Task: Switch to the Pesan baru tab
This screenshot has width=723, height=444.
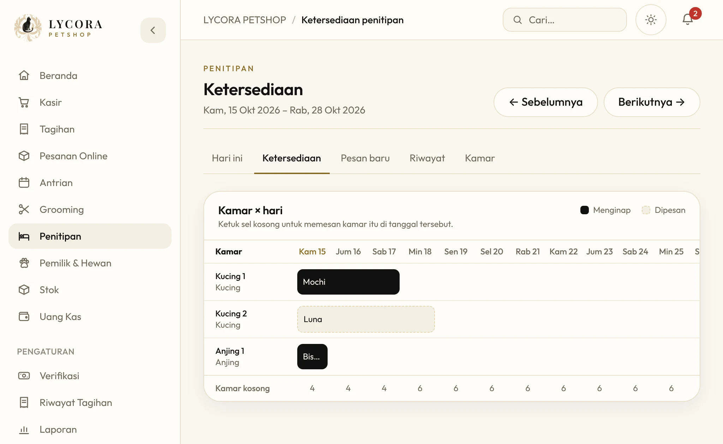Action: pos(365,158)
